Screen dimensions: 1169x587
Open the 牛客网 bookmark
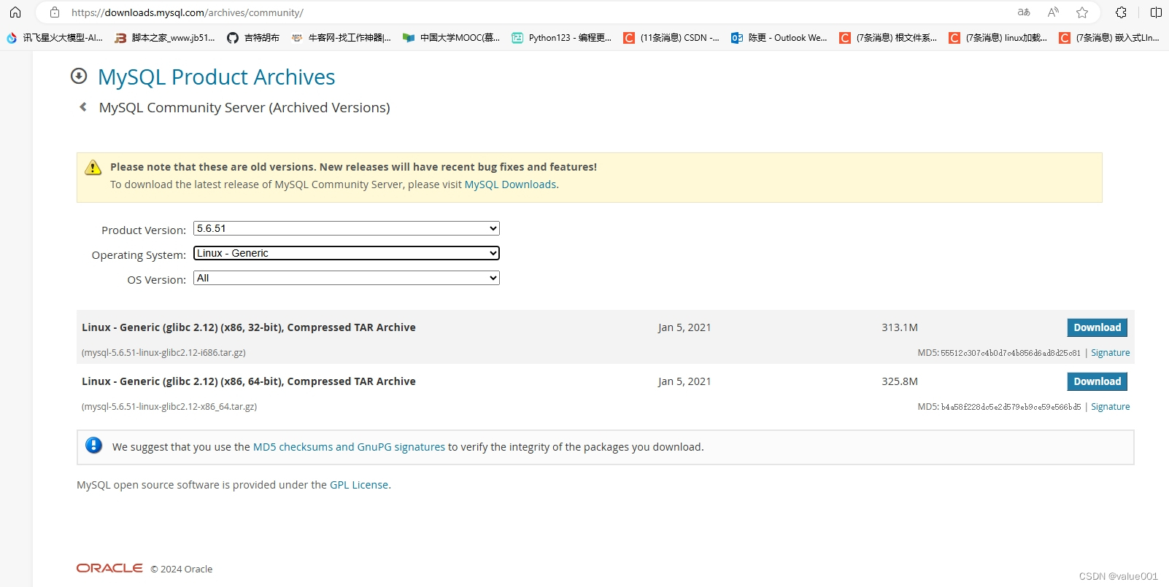341,38
